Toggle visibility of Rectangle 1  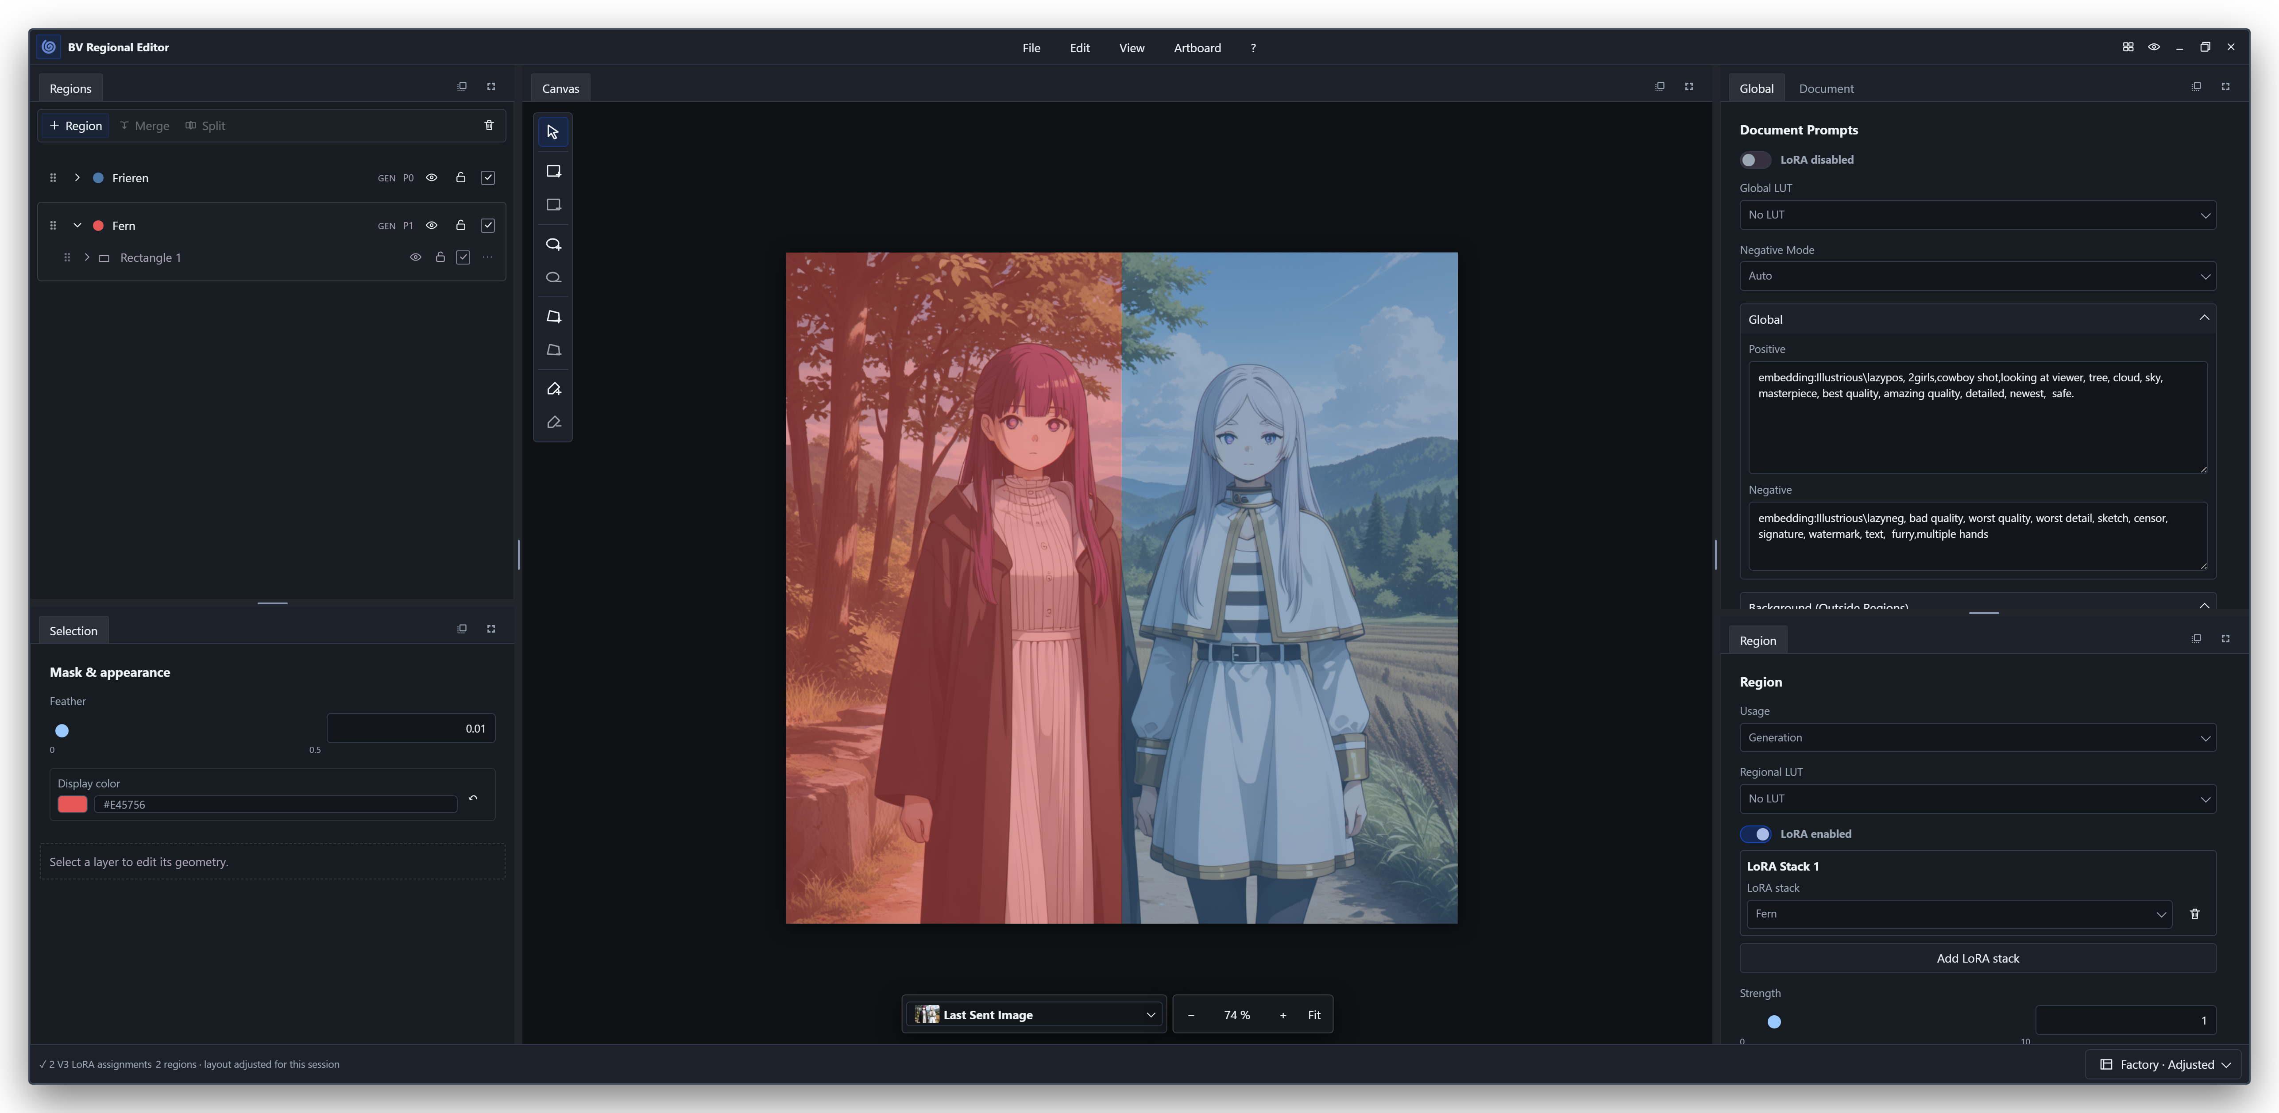(x=415, y=257)
